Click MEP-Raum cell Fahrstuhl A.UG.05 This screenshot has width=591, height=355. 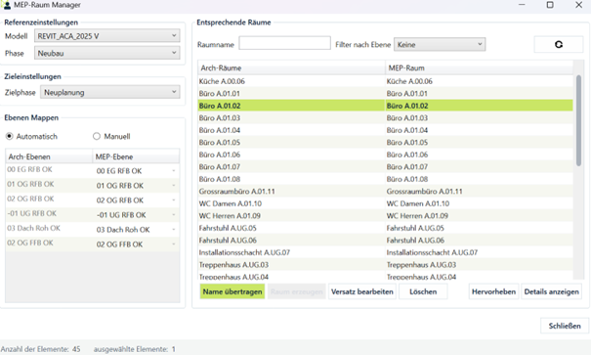click(x=479, y=228)
